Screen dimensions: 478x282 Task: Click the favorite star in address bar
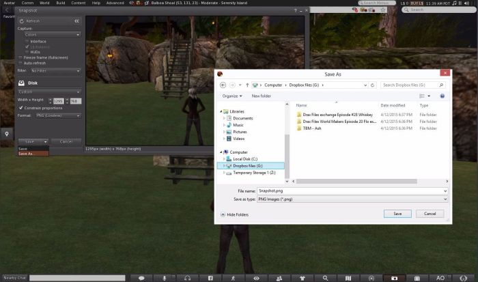[383, 10]
